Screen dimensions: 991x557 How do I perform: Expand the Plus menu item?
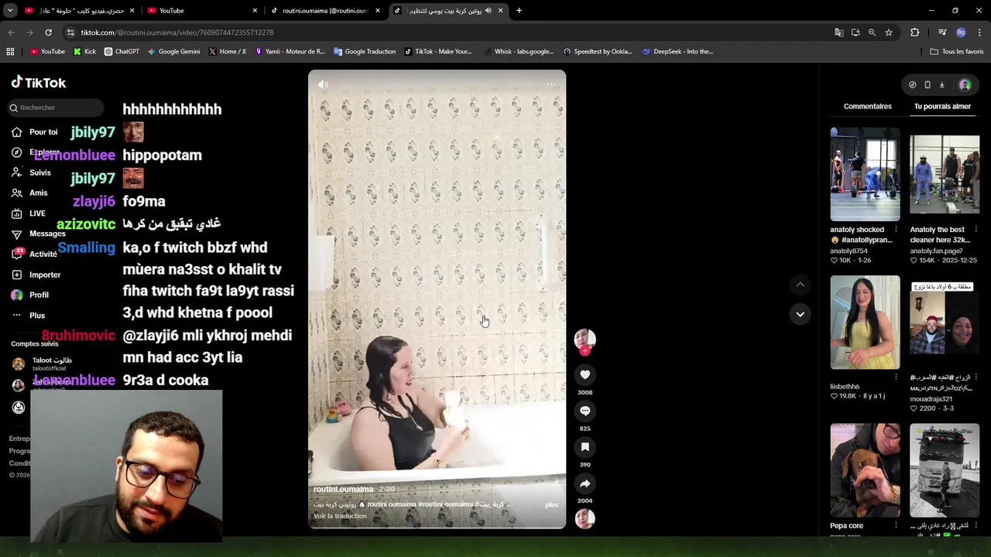[28, 316]
